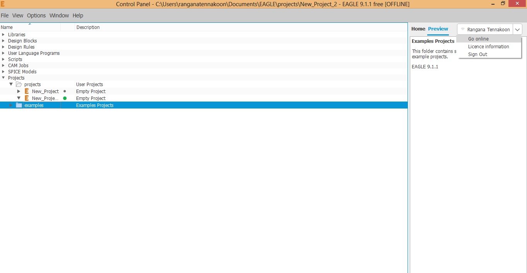The width and height of the screenshot is (527, 273).
Task: Select the User Language Programs label
Action: (x=34, y=53)
